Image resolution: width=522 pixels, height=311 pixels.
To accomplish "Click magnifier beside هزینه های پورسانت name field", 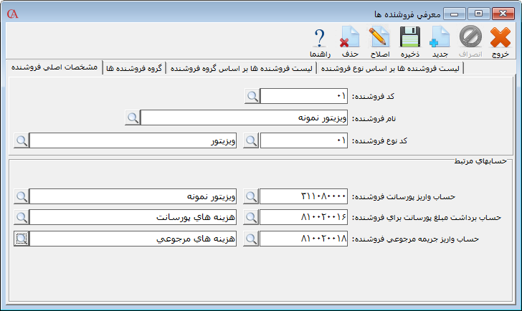I will point(22,217).
